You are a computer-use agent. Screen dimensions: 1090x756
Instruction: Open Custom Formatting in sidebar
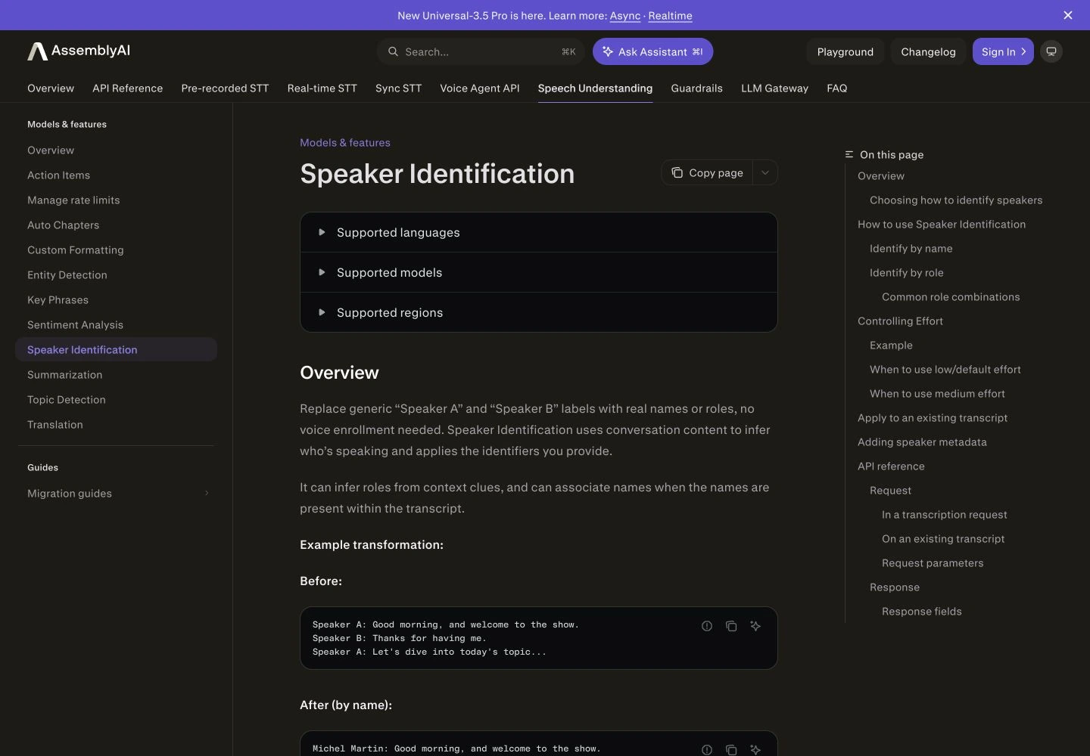[x=117, y=249]
